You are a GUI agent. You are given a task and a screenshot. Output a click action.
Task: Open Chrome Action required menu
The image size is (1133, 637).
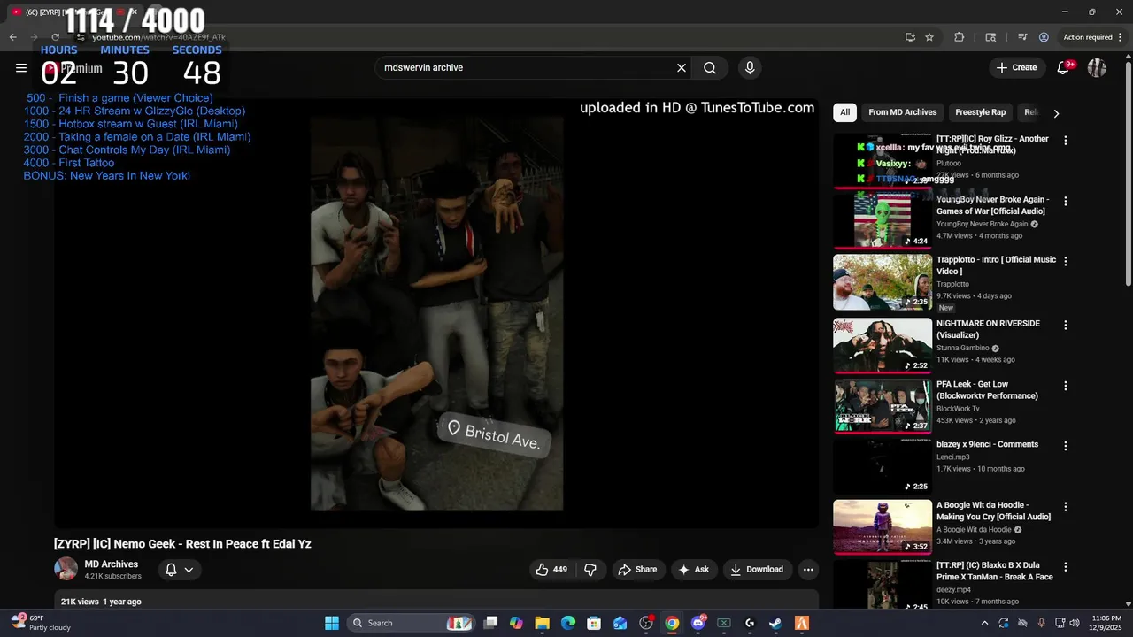1091,37
